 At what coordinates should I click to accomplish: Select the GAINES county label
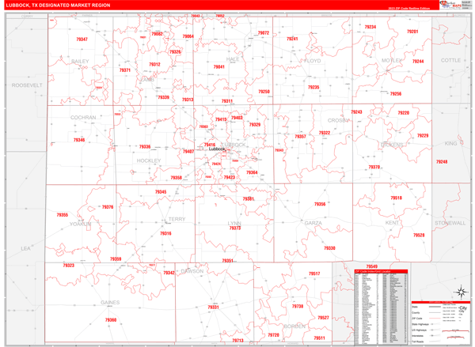[110, 303]
